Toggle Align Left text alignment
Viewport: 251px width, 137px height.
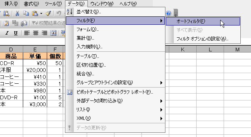click(27, 33)
